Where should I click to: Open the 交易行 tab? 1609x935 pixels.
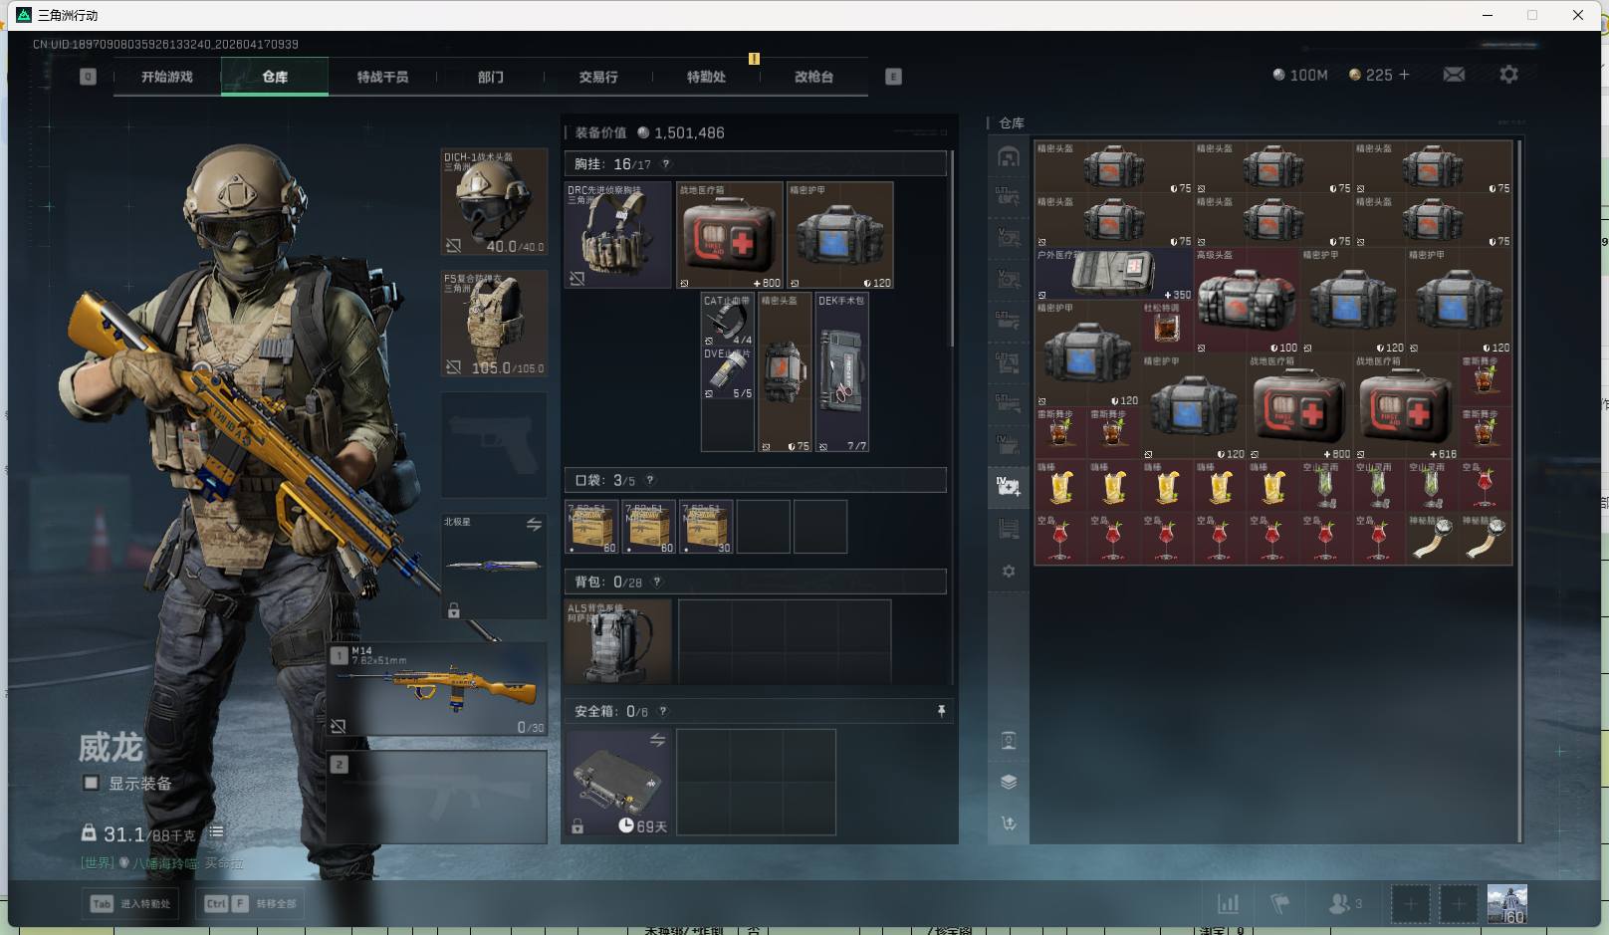(598, 77)
